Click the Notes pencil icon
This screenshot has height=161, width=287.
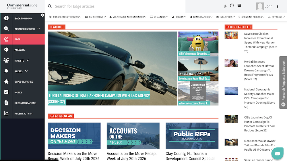pyautogui.click(x=6, y=92)
